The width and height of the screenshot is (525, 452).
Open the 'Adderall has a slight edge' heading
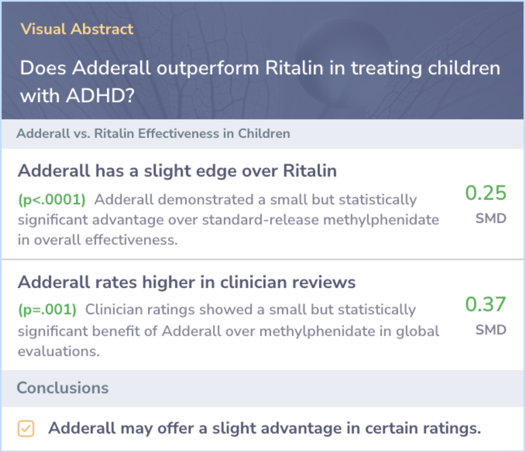[x=177, y=171]
